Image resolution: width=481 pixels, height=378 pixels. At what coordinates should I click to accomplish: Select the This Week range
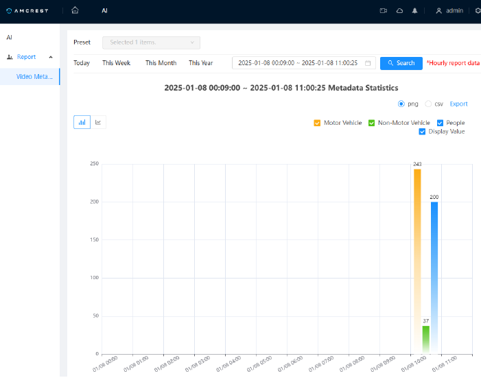pos(116,63)
